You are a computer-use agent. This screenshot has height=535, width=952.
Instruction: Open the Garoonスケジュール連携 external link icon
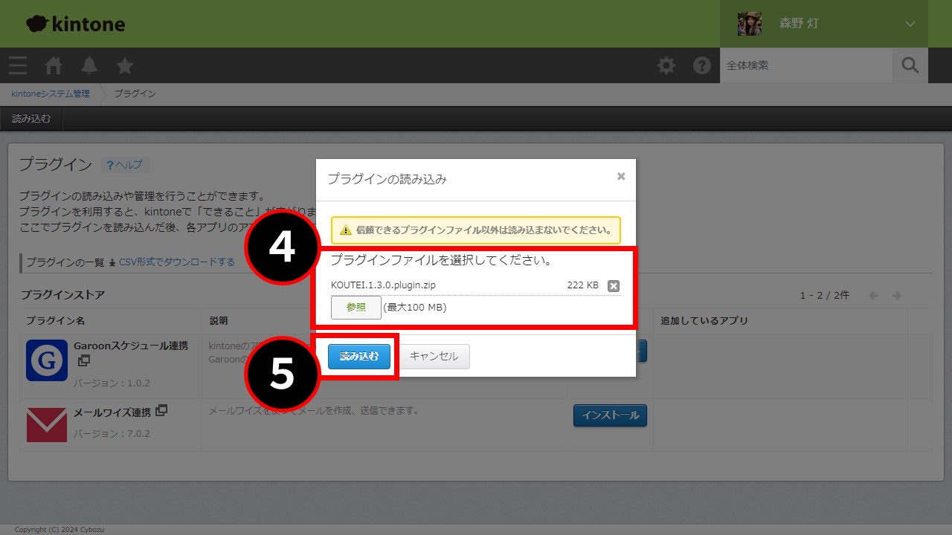click(x=84, y=360)
